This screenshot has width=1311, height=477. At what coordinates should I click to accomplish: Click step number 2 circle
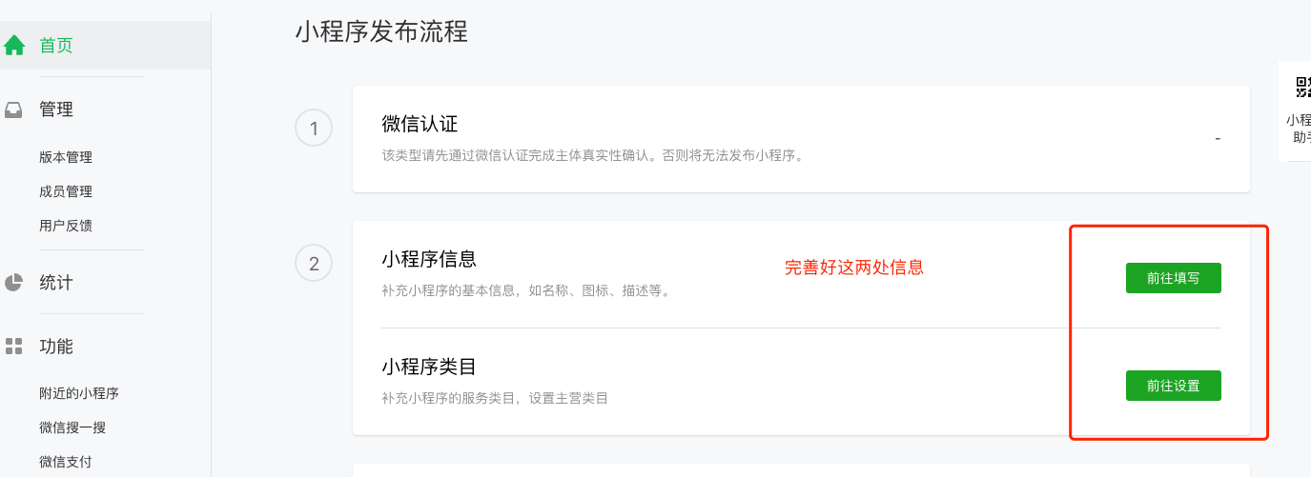(x=314, y=263)
